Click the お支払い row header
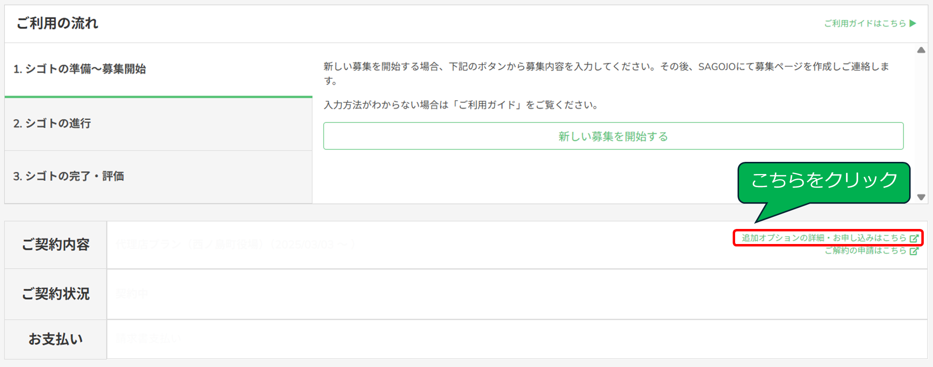This screenshot has width=933, height=367. point(56,339)
